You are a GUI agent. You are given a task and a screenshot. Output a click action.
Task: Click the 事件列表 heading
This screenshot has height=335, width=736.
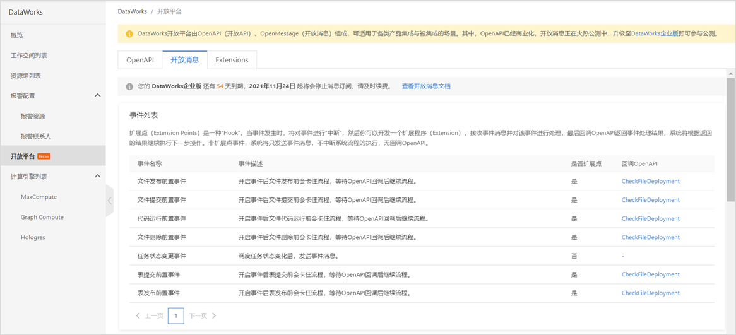point(144,114)
